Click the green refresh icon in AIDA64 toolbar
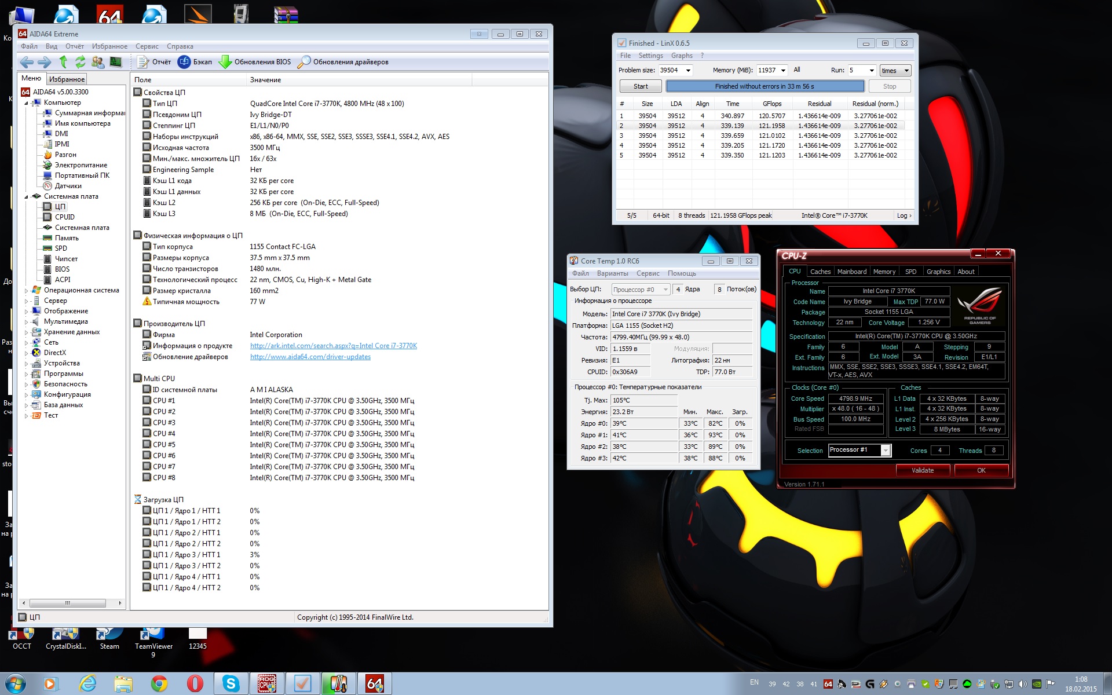The width and height of the screenshot is (1112, 695). (x=81, y=62)
